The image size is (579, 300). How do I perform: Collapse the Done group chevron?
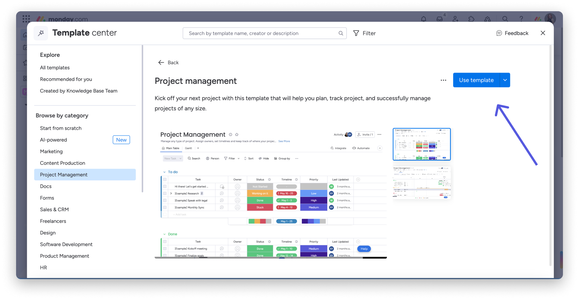[x=164, y=234]
